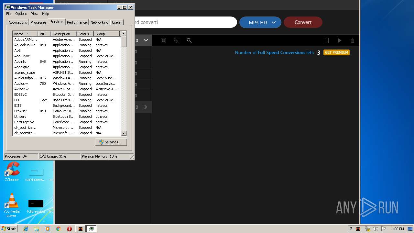
Task: Open Task Manager View menu
Action: [x=35, y=14]
